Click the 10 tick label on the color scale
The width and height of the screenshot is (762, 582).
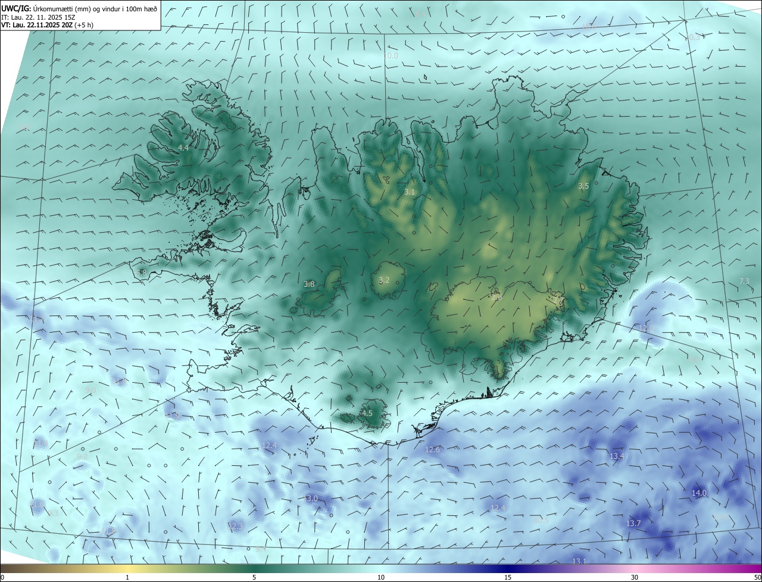[x=381, y=577]
